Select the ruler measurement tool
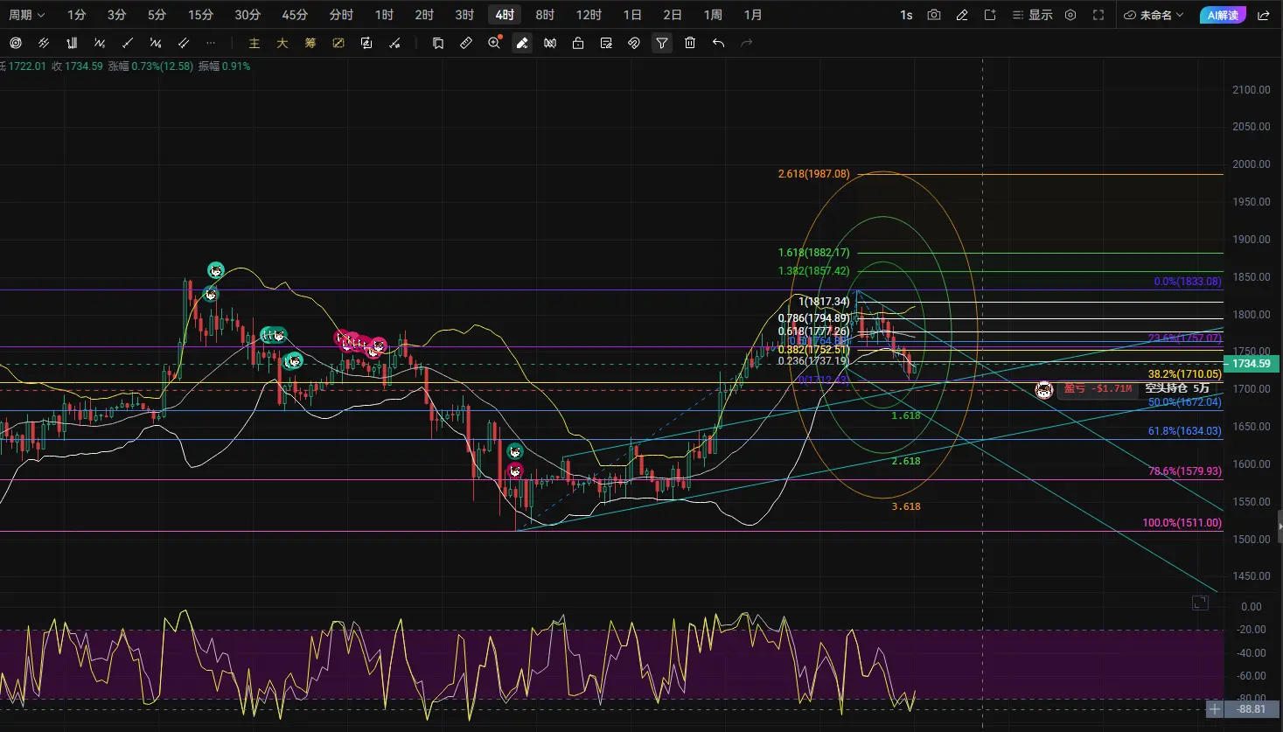 point(466,43)
